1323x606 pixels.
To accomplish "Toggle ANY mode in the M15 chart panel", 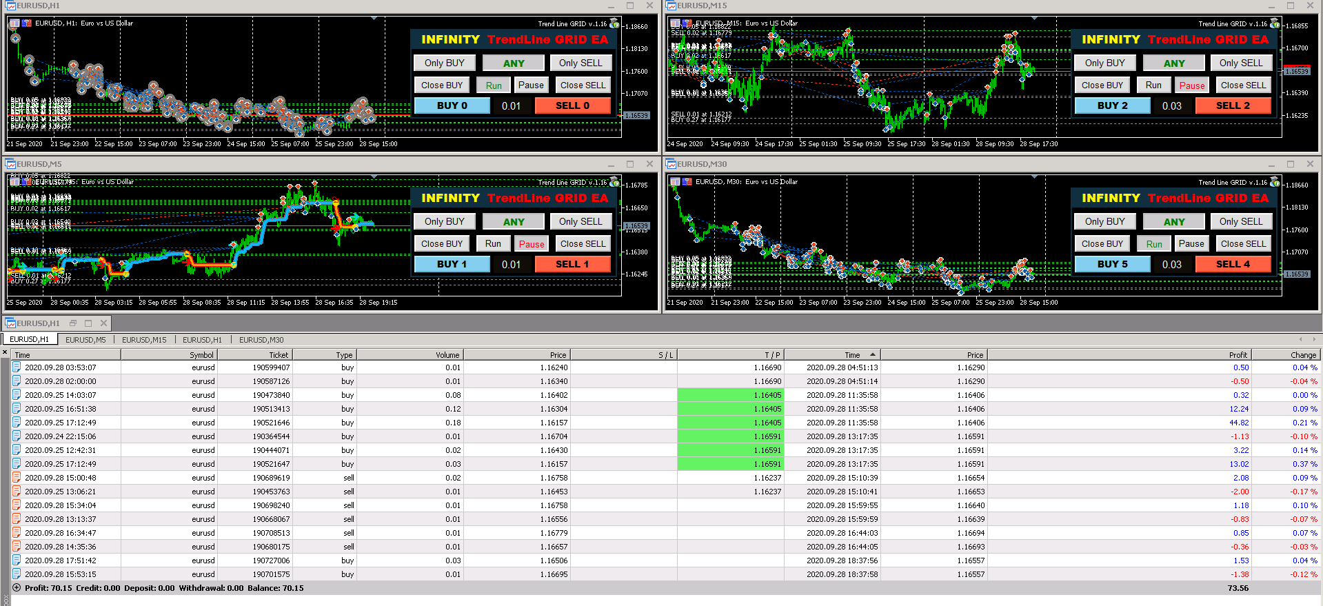I will coord(1174,63).
